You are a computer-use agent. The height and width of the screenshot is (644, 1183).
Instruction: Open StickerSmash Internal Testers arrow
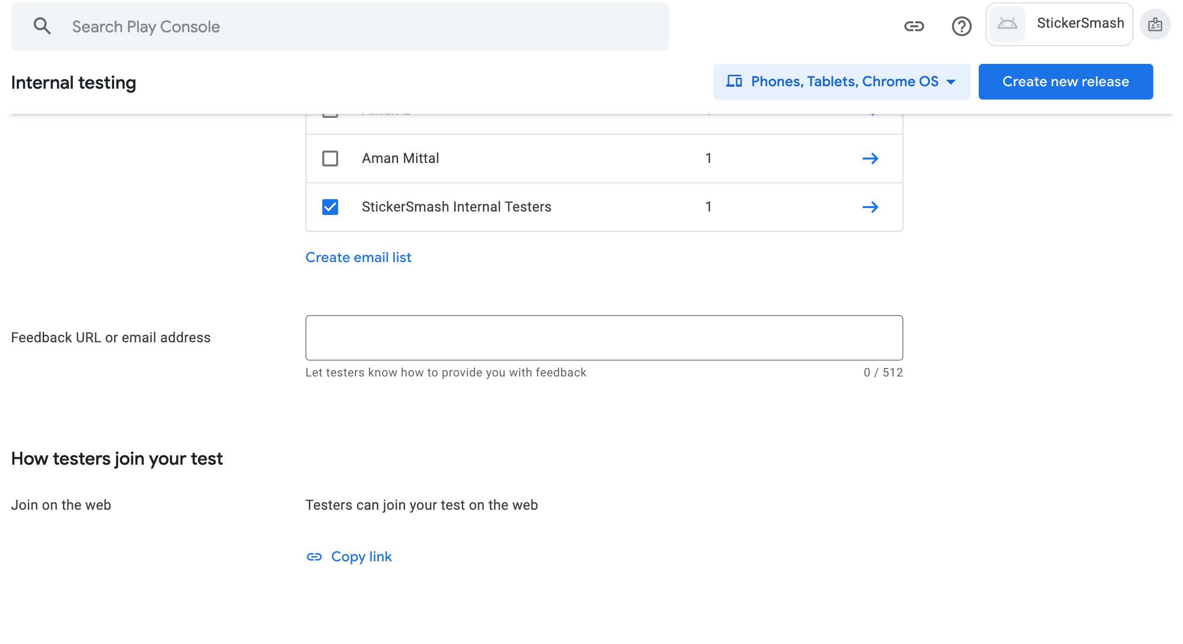pyautogui.click(x=870, y=207)
